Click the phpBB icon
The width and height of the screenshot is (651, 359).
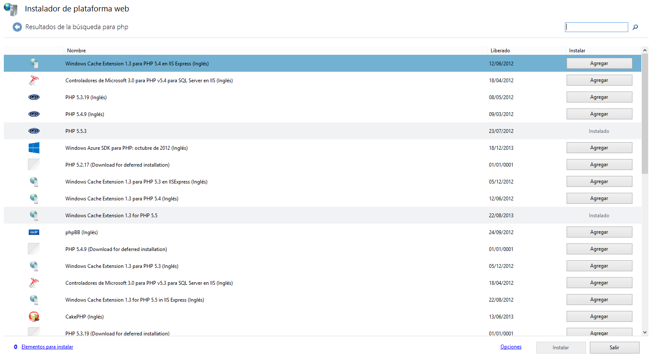[34, 232]
